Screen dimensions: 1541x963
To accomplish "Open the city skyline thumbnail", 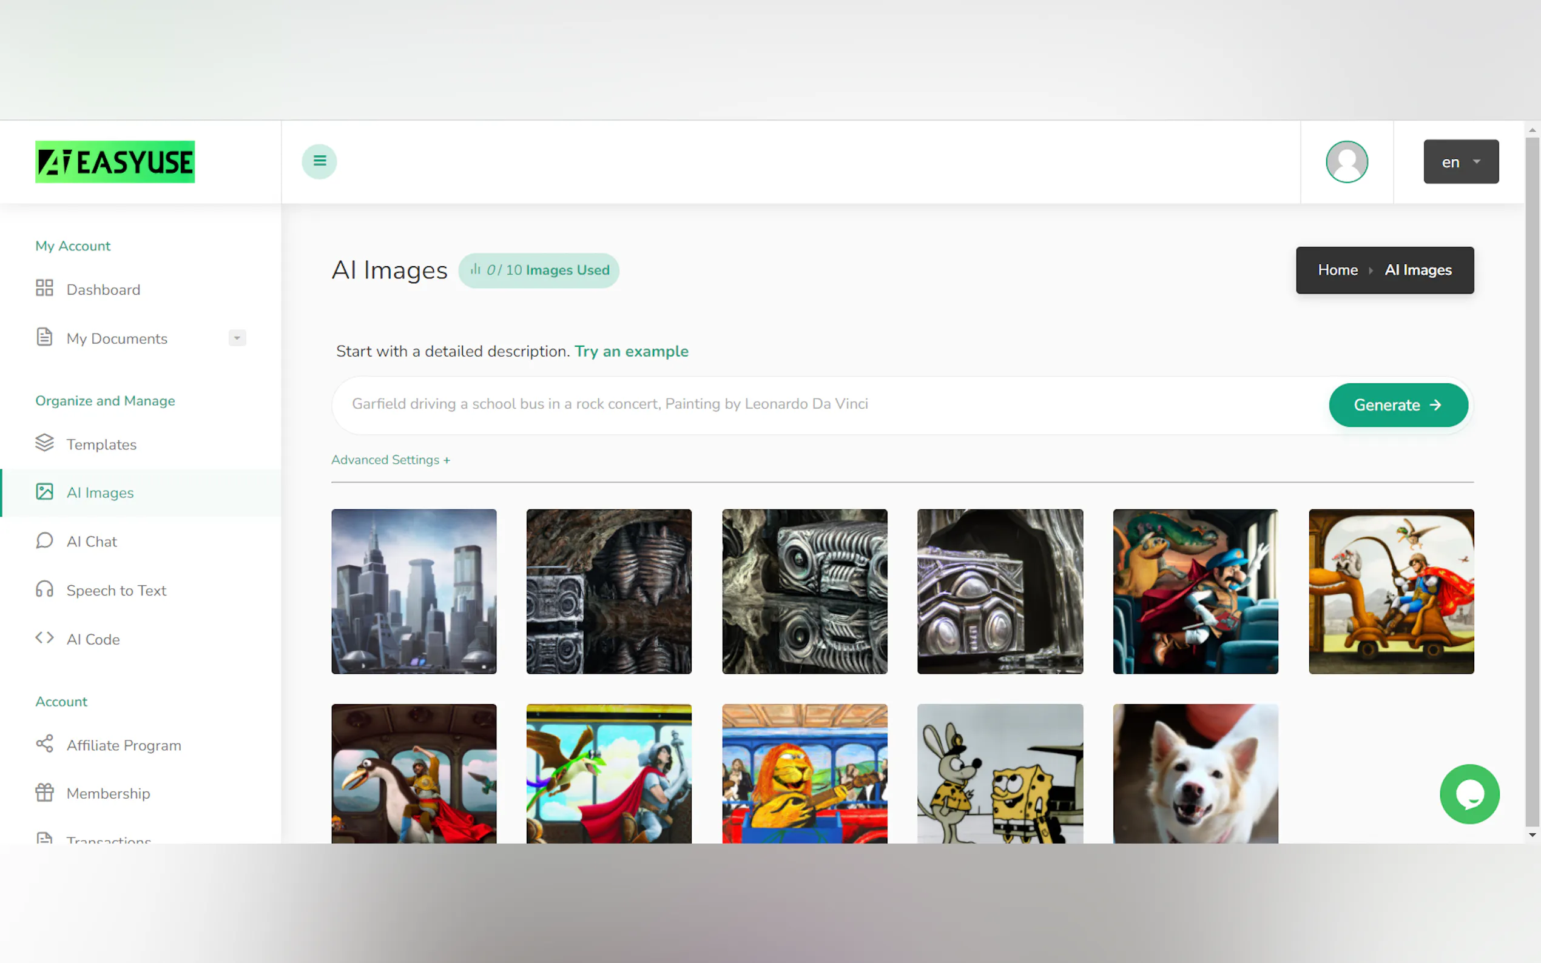I will [413, 591].
